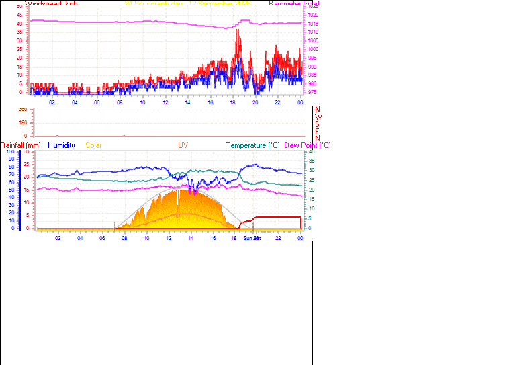511x365 pixels.
Task: Click the topmost compass letter "N"
Action: click(318, 110)
